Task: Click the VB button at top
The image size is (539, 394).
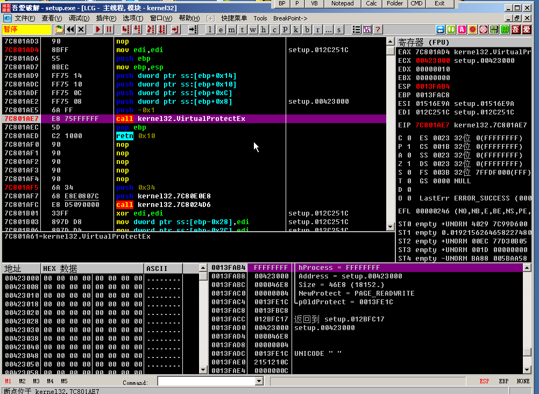Action: (x=314, y=3)
